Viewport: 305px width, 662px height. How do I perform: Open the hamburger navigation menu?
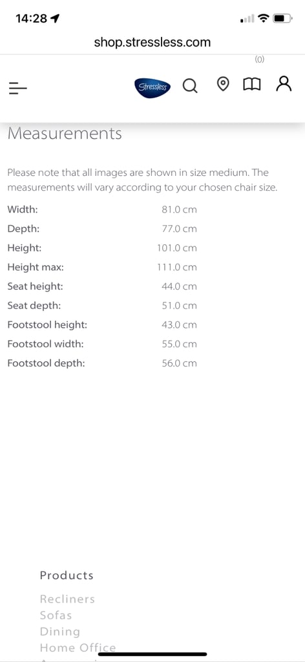click(x=17, y=88)
